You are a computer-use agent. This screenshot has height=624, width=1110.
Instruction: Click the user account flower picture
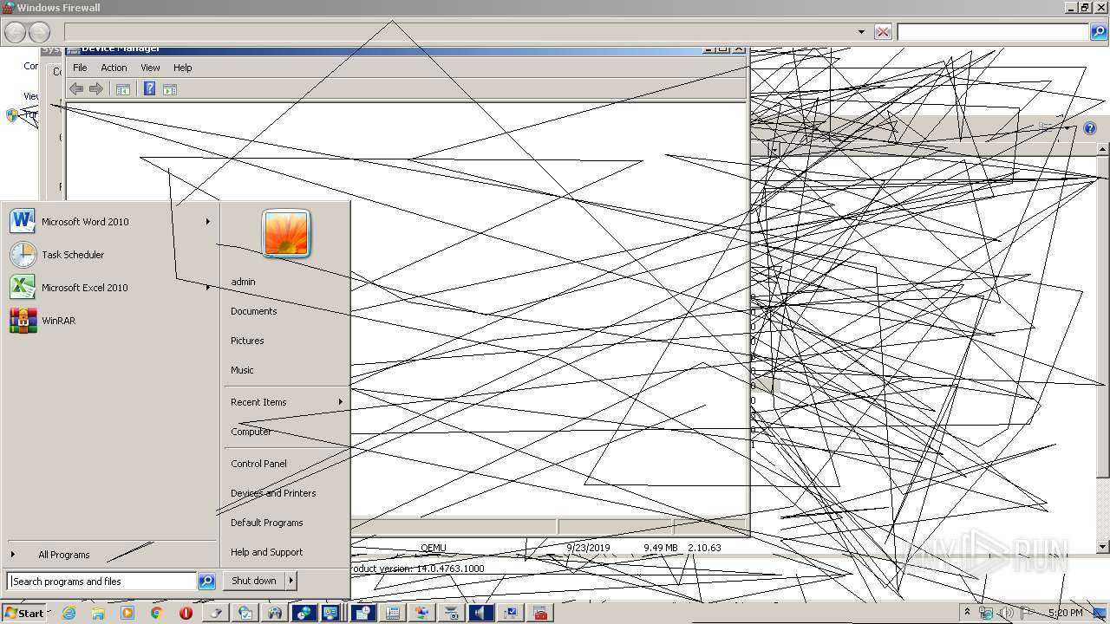point(286,233)
